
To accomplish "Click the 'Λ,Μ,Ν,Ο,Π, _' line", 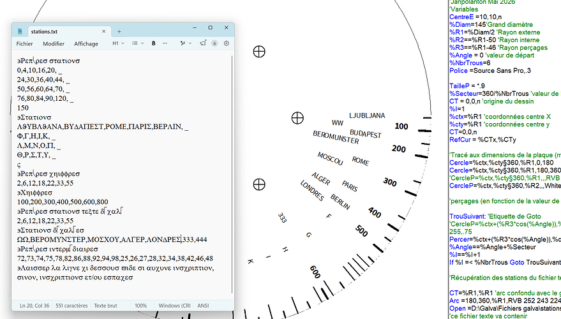I will pyautogui.click(x=39, y=145).
